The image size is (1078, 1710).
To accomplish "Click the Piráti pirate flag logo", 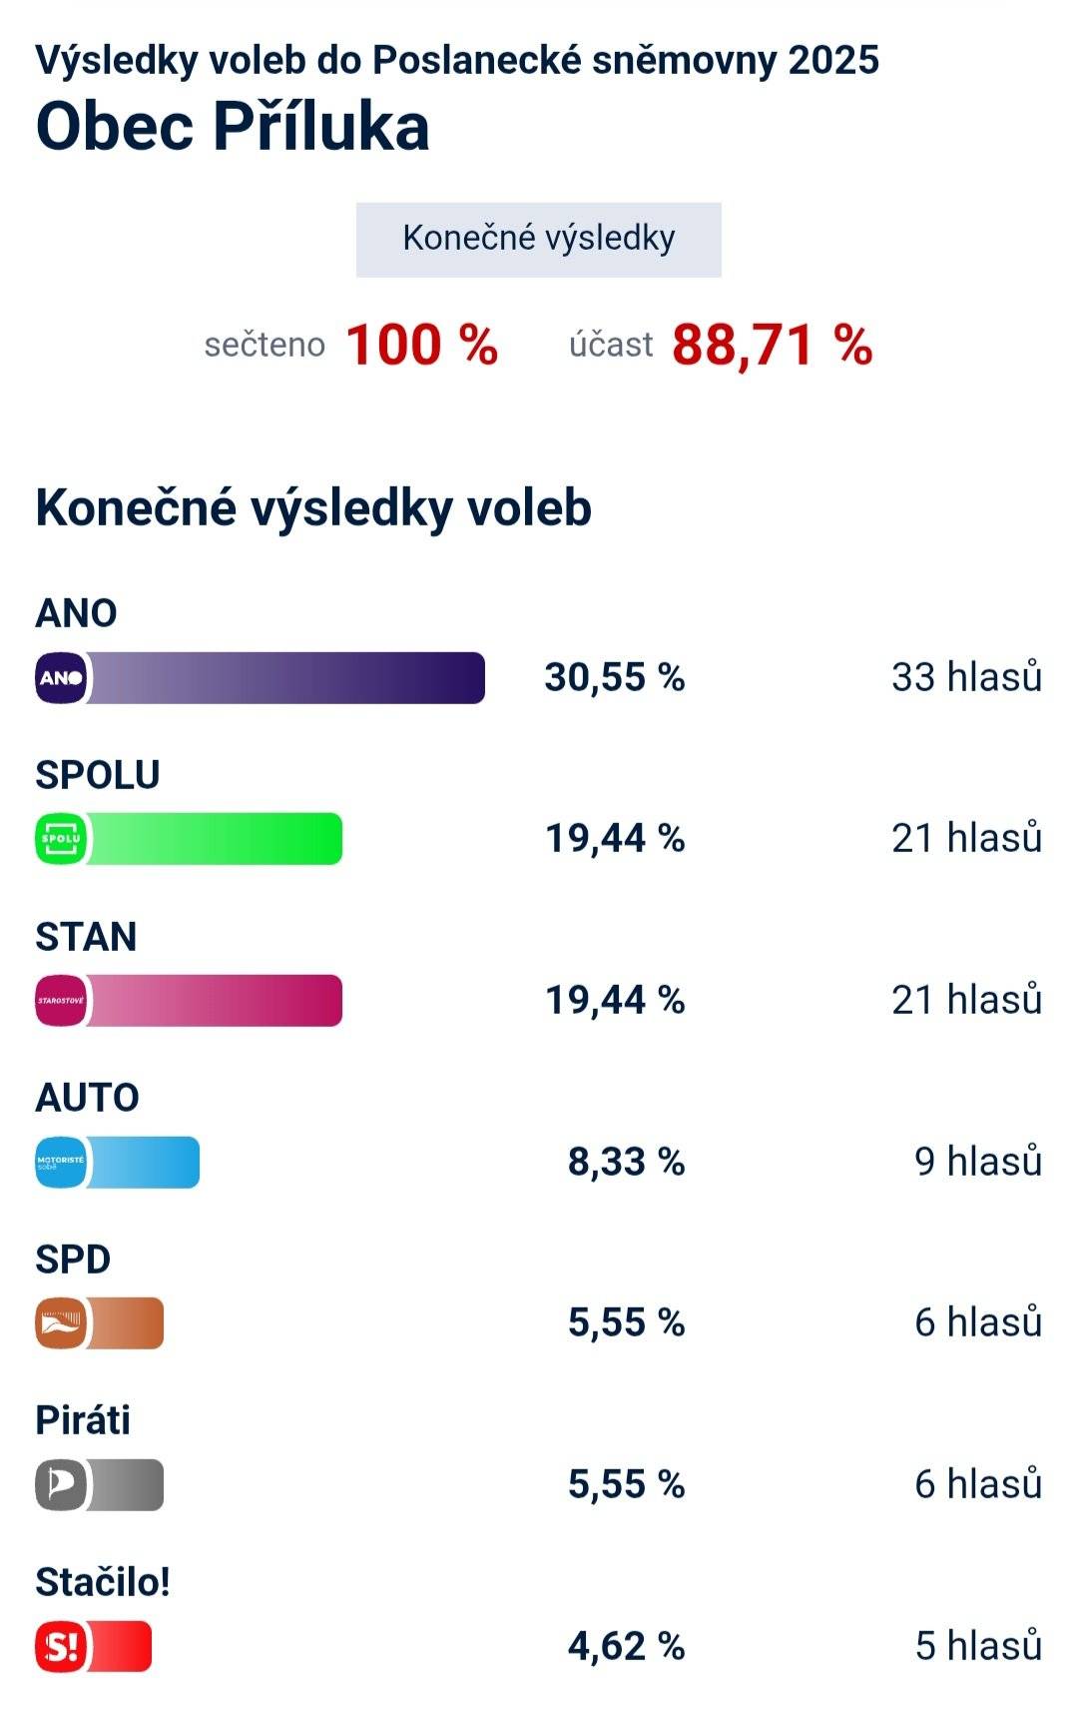I will pyautogui.click(x=62, y=1487).
